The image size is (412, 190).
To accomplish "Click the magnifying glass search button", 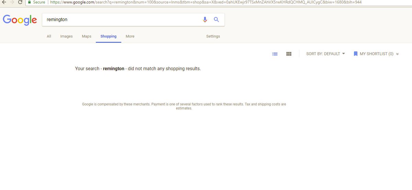I will [216, 20].
